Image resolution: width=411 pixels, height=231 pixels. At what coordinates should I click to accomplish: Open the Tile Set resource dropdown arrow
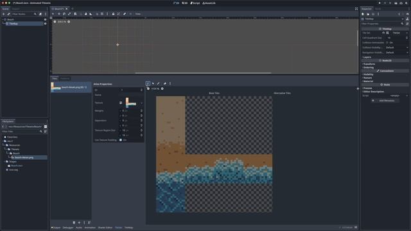pyautogui.click(x=407, y=33)
